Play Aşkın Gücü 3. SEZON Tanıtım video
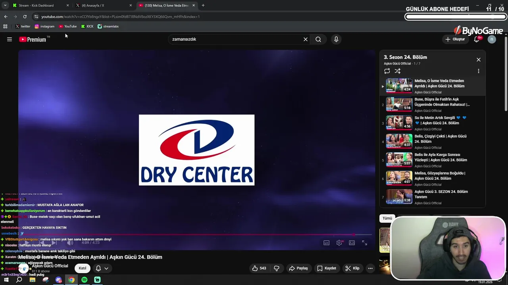Viewport: 508px width, 285px height. tap(433, 197)
